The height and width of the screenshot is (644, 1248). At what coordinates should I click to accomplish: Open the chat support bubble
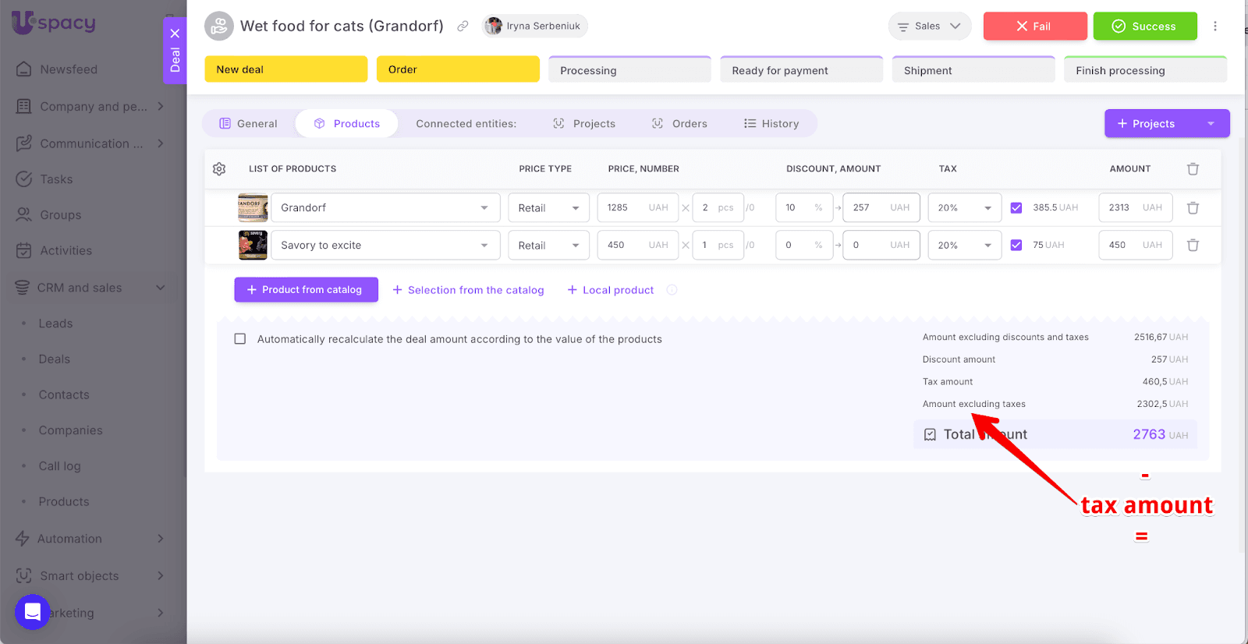coord(33,611)
